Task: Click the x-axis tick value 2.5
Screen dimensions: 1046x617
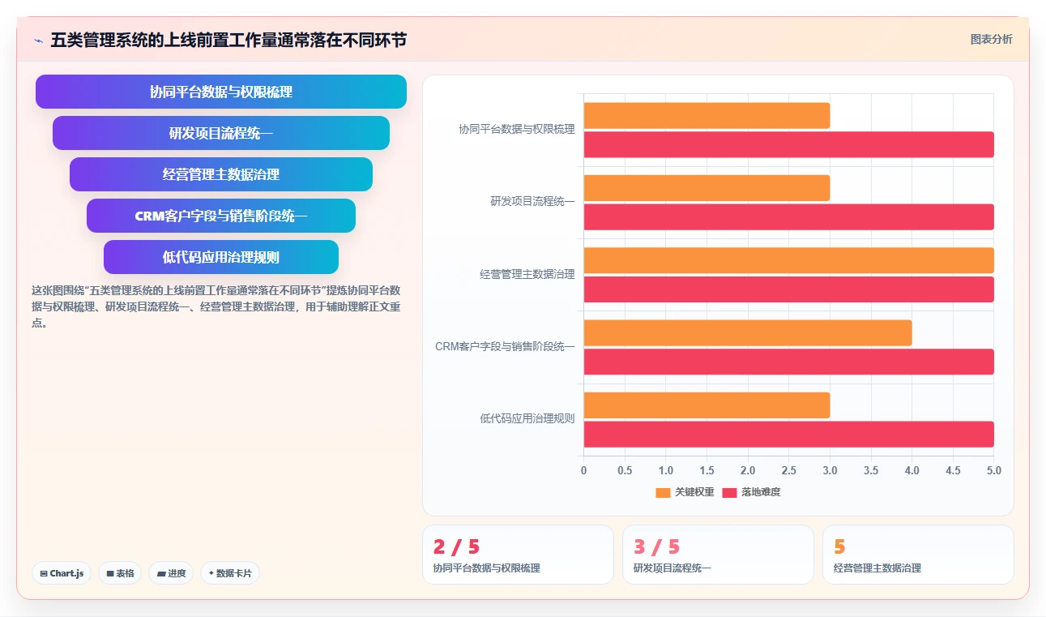Action: 788,470
